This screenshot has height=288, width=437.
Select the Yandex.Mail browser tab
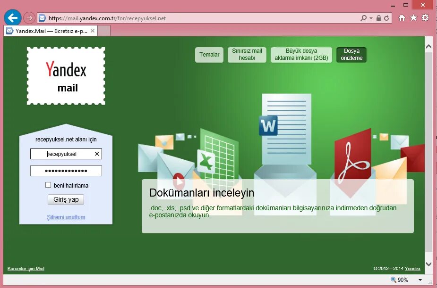pos(51,31)
